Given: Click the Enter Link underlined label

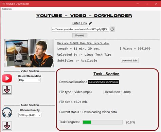Looking at the screenshot, I should [80, 23].
